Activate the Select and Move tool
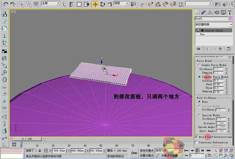This screenshot has height=159, width=235. [x=95, y=4]
